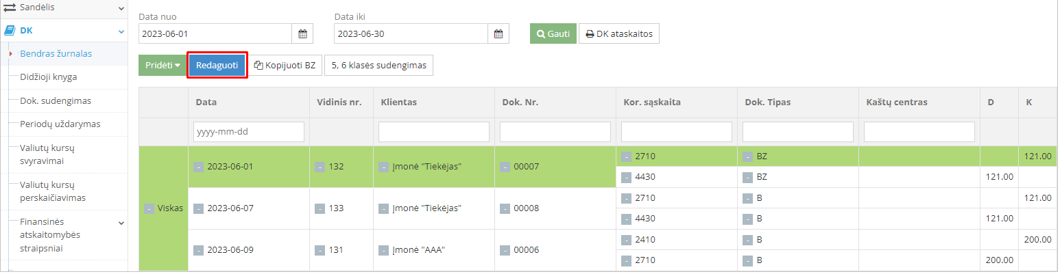Go to Periodų uždarymas menu item
The width and height of the screenshot is (1060, 274).
(x=60, y=124)
